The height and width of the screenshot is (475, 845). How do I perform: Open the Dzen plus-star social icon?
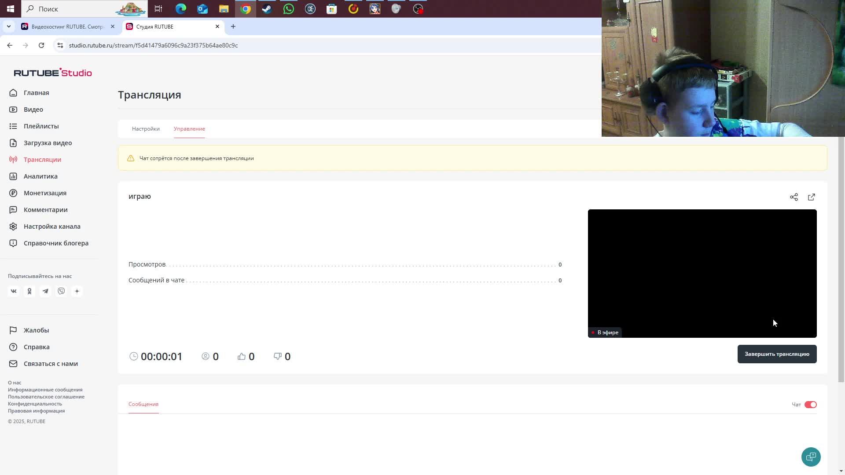click(x=77, y=291)
